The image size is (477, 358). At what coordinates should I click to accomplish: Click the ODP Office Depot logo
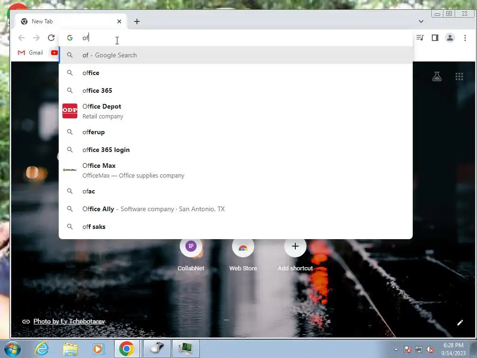click(70, 111)
